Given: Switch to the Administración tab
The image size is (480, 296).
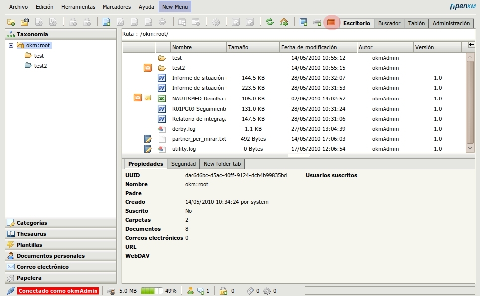Looking at the screenshot, I should coord(451,23).
